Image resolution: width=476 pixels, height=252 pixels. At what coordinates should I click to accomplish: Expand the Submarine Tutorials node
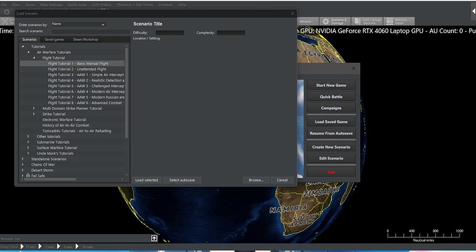click(x=28, y=142)
